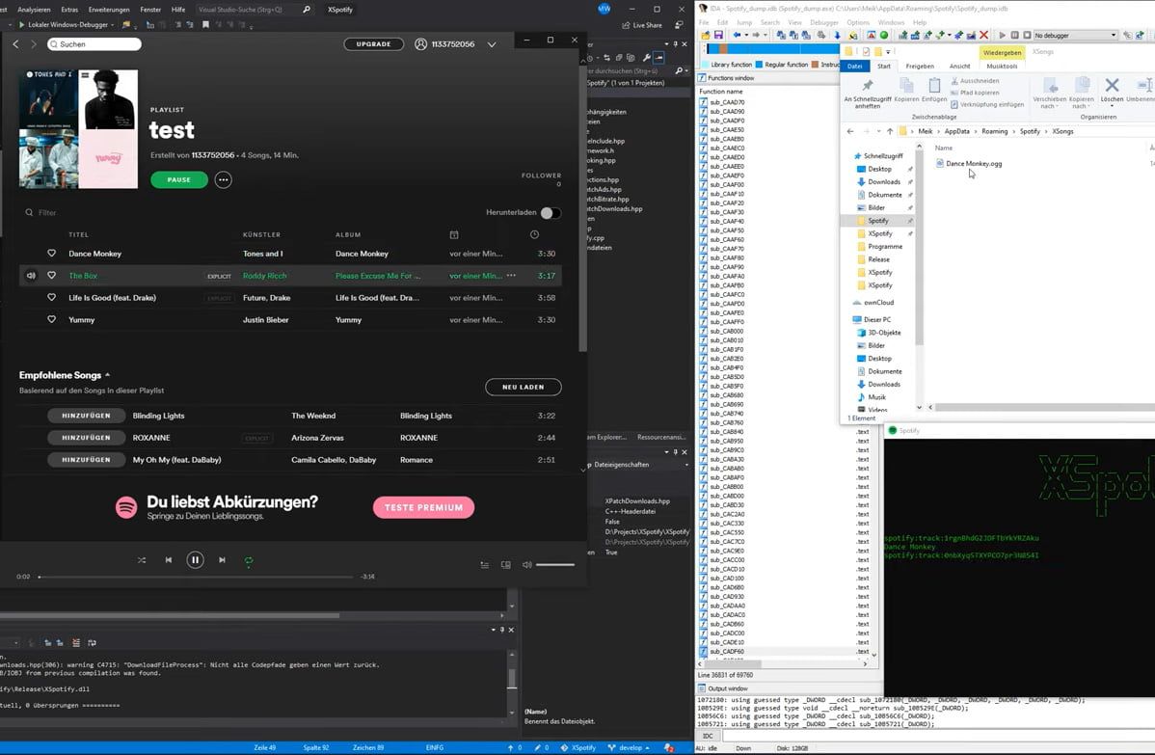Open the Erweiterungen menu in Visual Studio
The image size is (1155, 755).
pyautogui.click(x=109, y=10)
